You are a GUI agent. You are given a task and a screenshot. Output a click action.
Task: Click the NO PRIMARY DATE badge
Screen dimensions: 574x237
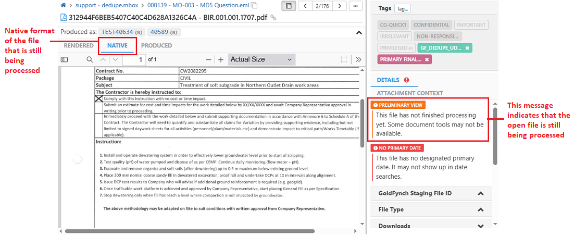397,148
